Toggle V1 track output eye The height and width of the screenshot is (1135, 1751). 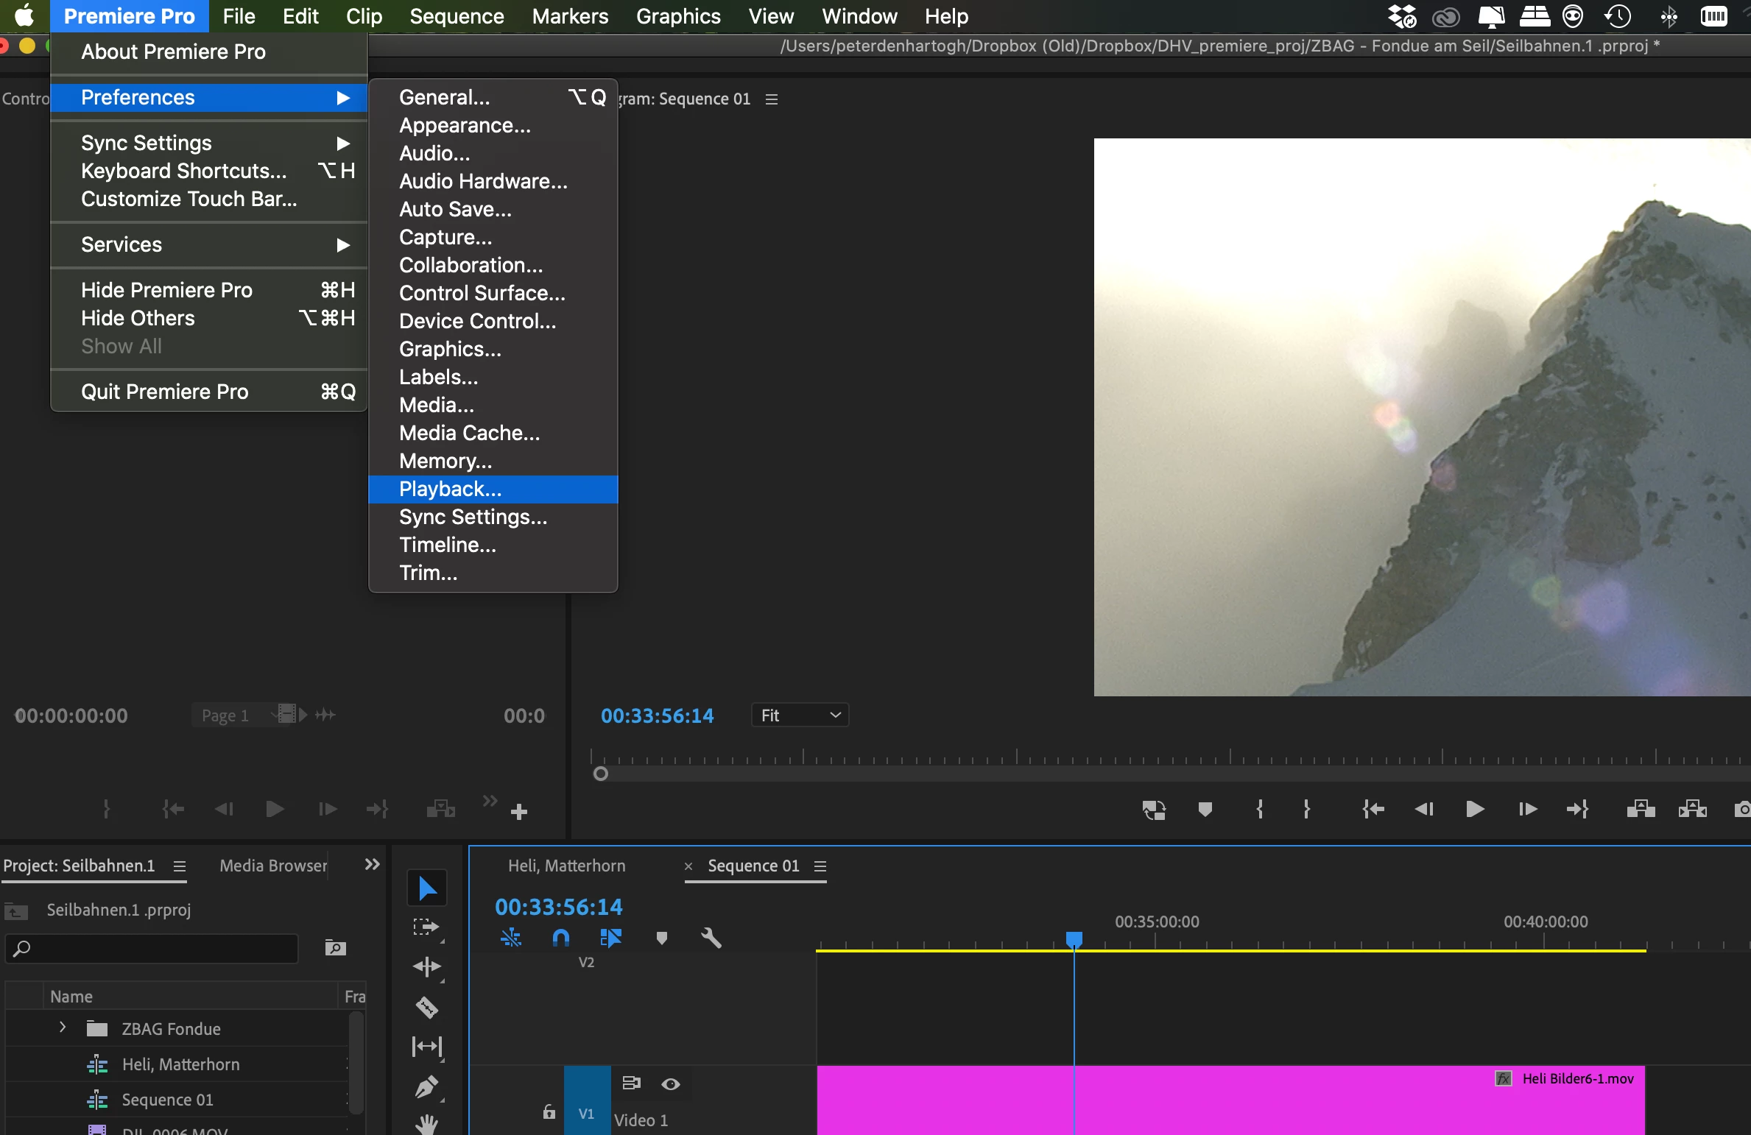tap(670, 1083)
